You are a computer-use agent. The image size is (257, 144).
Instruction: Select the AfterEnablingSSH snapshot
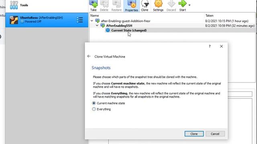click(x=119, y=26)
